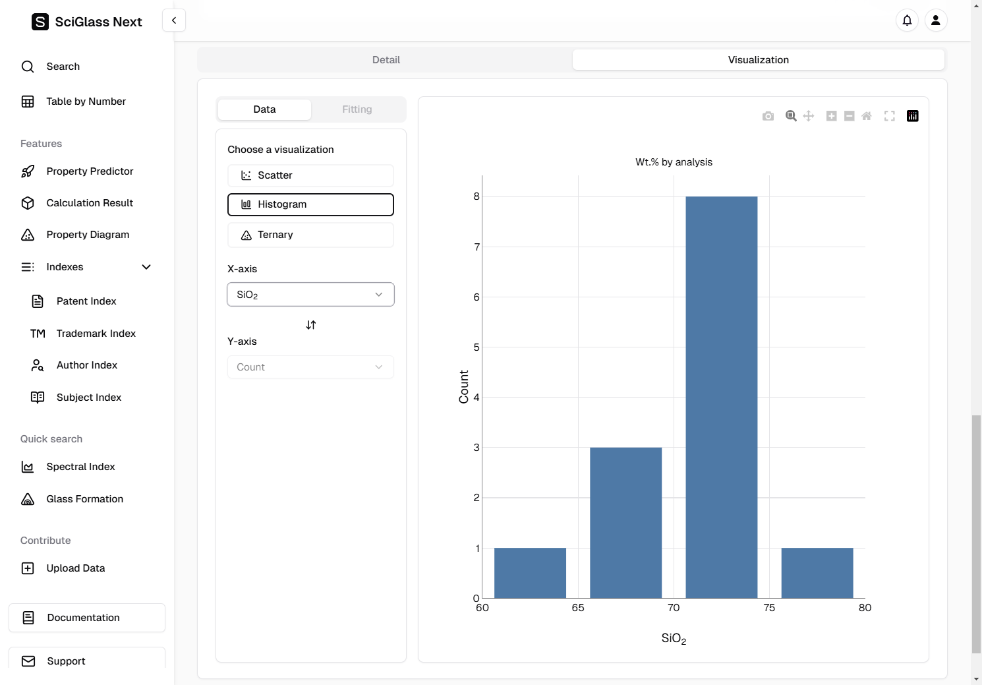Viewport: 982px width, 685px height.
Task: Switch to the Fitting tab
Action: click(357, 109)
